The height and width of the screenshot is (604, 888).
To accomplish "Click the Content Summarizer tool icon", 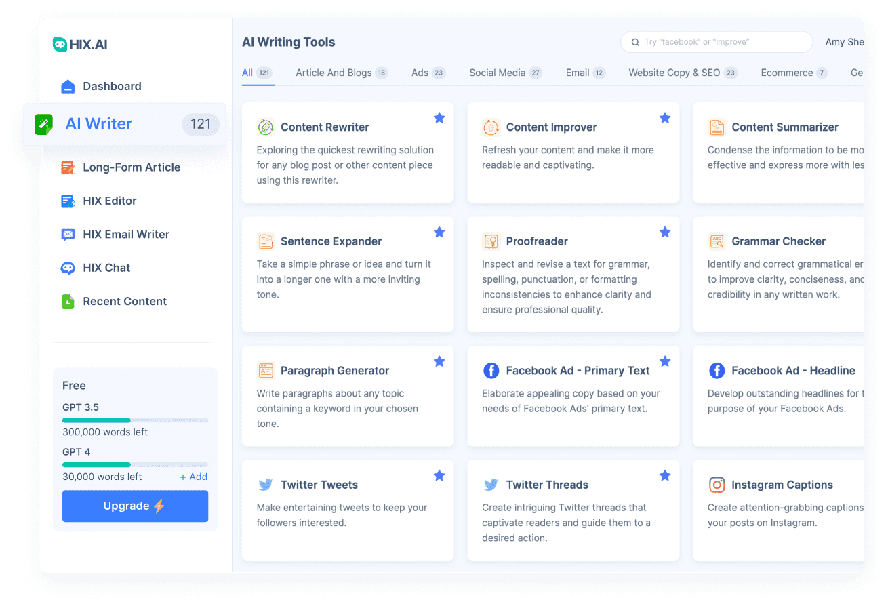I will (717, 127).
